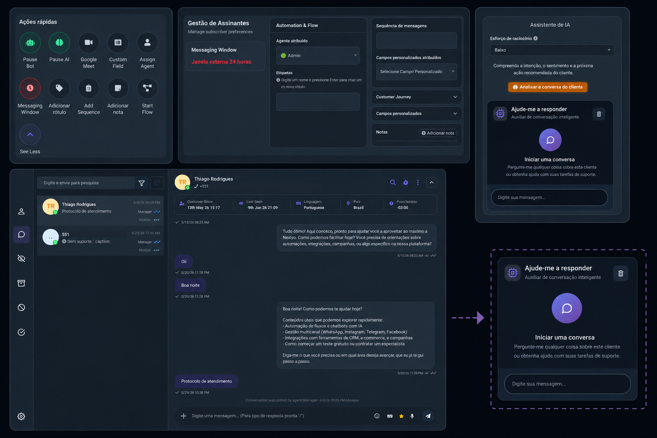This screenshot has height=438, width=657.
Task: Click the microphone icon in composer
Action: click(412, 416)
